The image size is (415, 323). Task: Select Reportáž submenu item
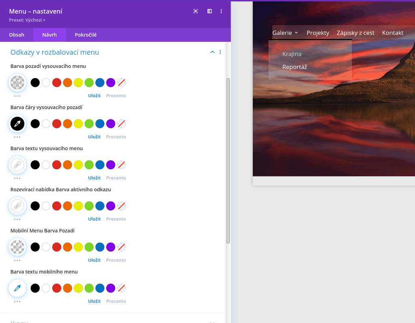pos(295,67)
